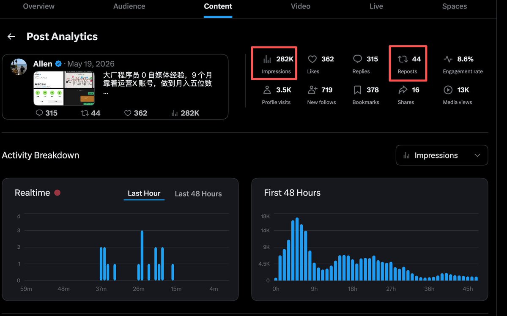Click the back arrow beside Post Analytics

point(11,36)
